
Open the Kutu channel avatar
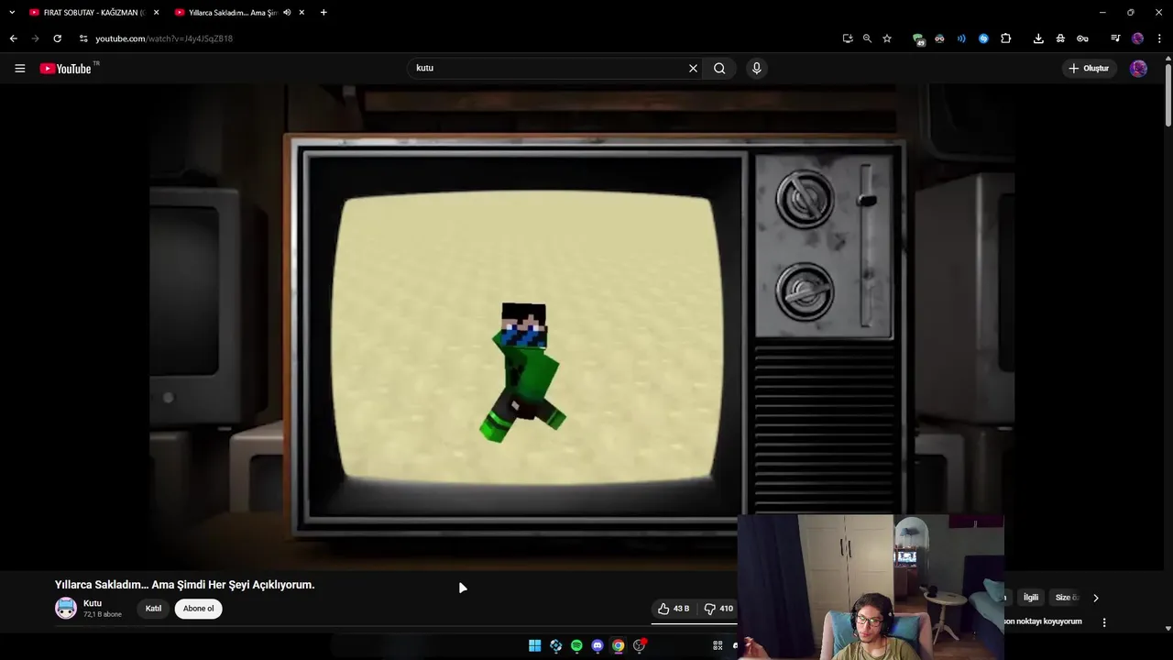66,608
